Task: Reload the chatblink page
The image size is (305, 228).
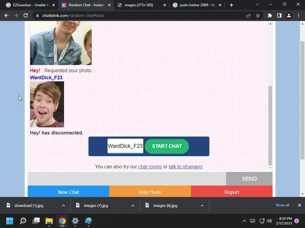Action: 26,15
